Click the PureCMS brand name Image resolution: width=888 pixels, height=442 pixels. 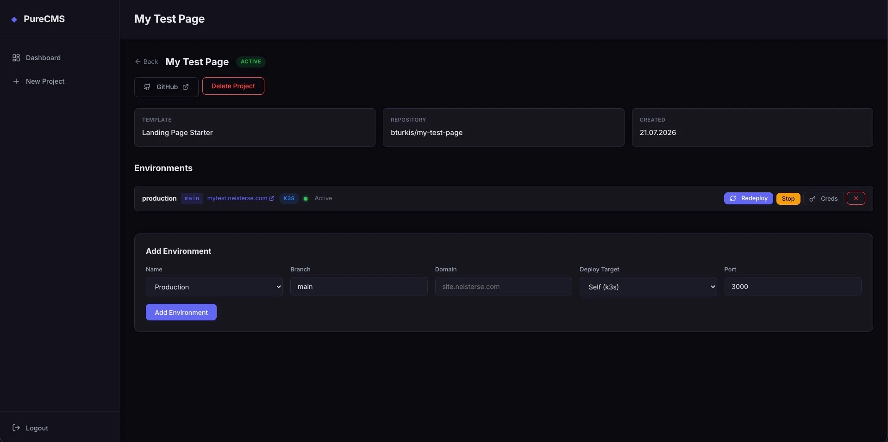44,19
